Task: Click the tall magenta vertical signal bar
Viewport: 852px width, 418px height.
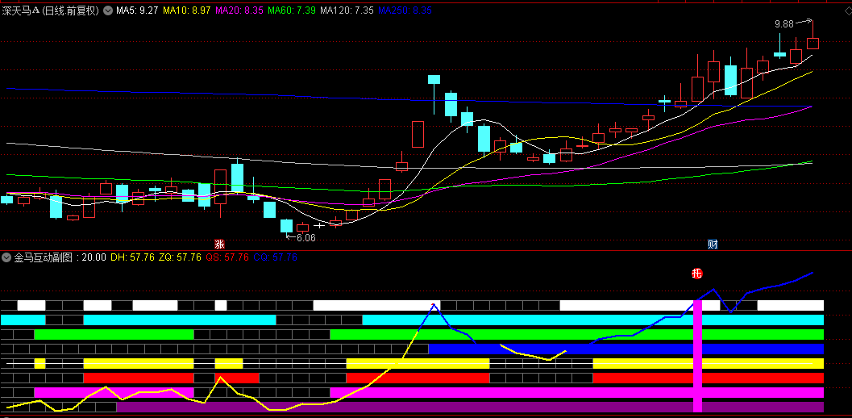Action: click(698, 356)
